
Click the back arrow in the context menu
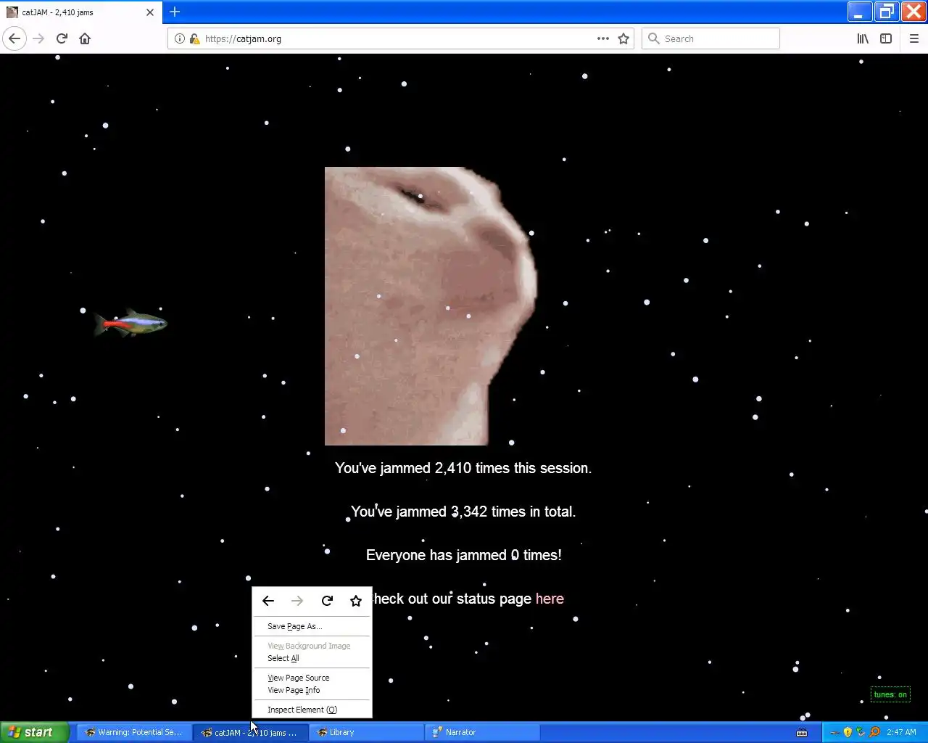tap(268, 601)
